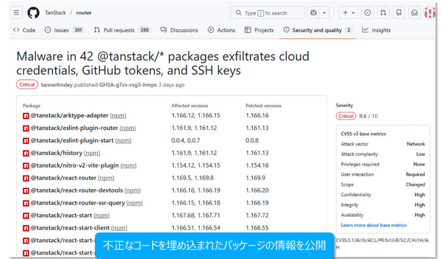The image size is (448, 259).
Task: Expand Copilot dropdown arrow
Action: [x=324, y=13]
